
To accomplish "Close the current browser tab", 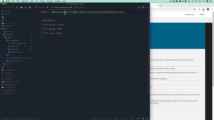I will [156, 5].
